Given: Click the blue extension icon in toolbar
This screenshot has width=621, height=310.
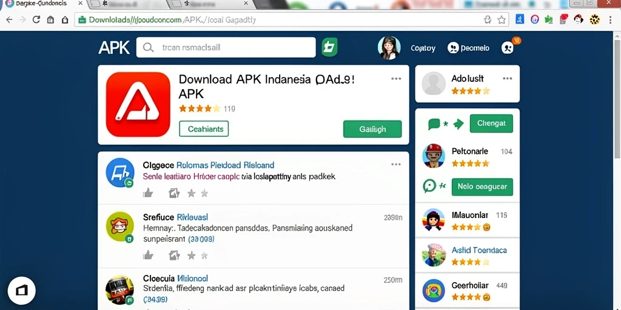Looking at the screenshot, I should point(520,19).
